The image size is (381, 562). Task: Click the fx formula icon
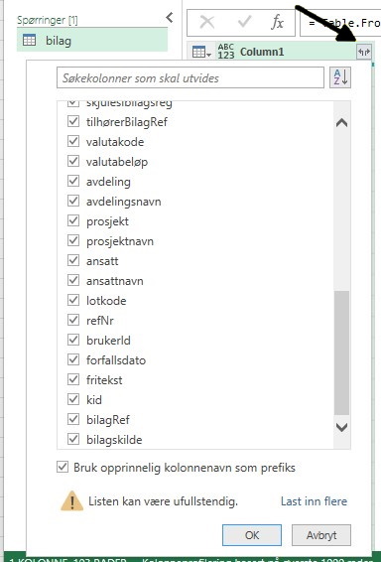point(277,23)
